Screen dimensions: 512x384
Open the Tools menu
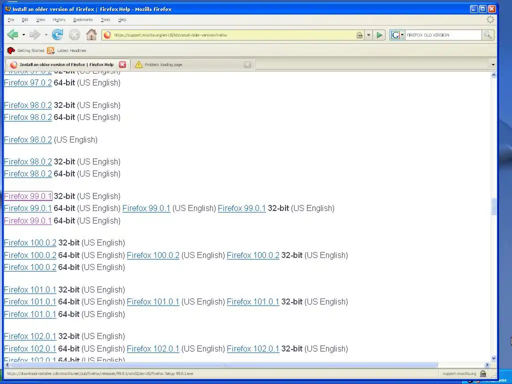tap(105, 19)
